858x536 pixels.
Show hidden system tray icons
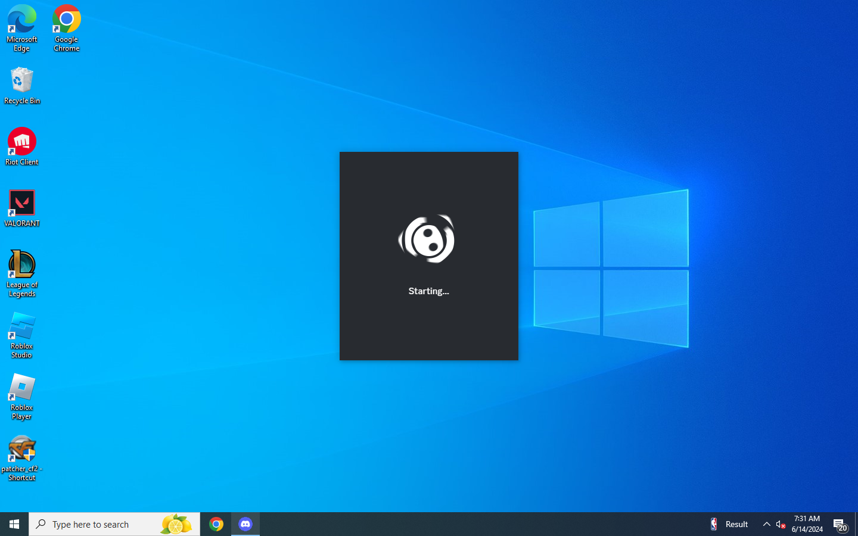[766, 524]
